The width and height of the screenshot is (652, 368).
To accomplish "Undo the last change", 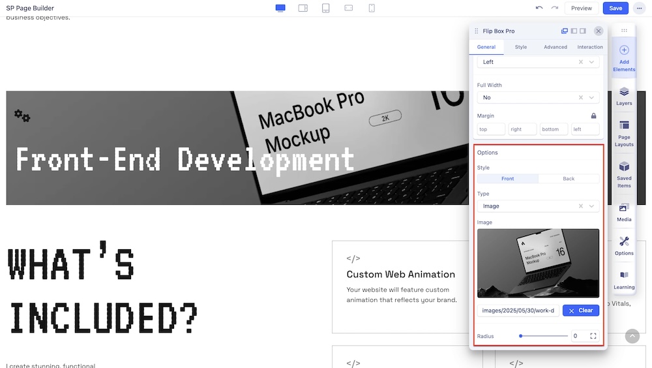I will (539, 8).
